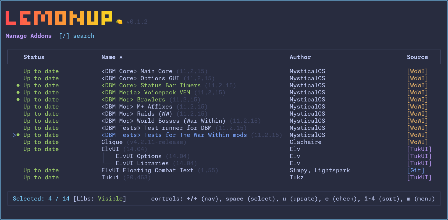
Task: Open the Manage Addons tab
Action: 28,36
